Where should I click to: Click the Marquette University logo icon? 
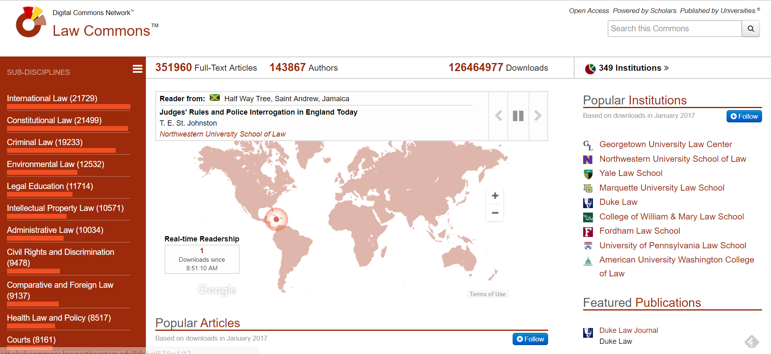[588, 188]
